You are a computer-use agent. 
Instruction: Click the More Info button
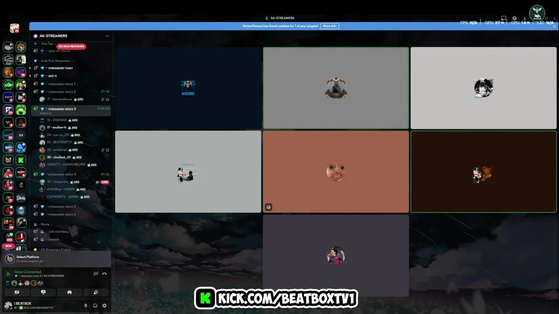click(x=330, y=26)
